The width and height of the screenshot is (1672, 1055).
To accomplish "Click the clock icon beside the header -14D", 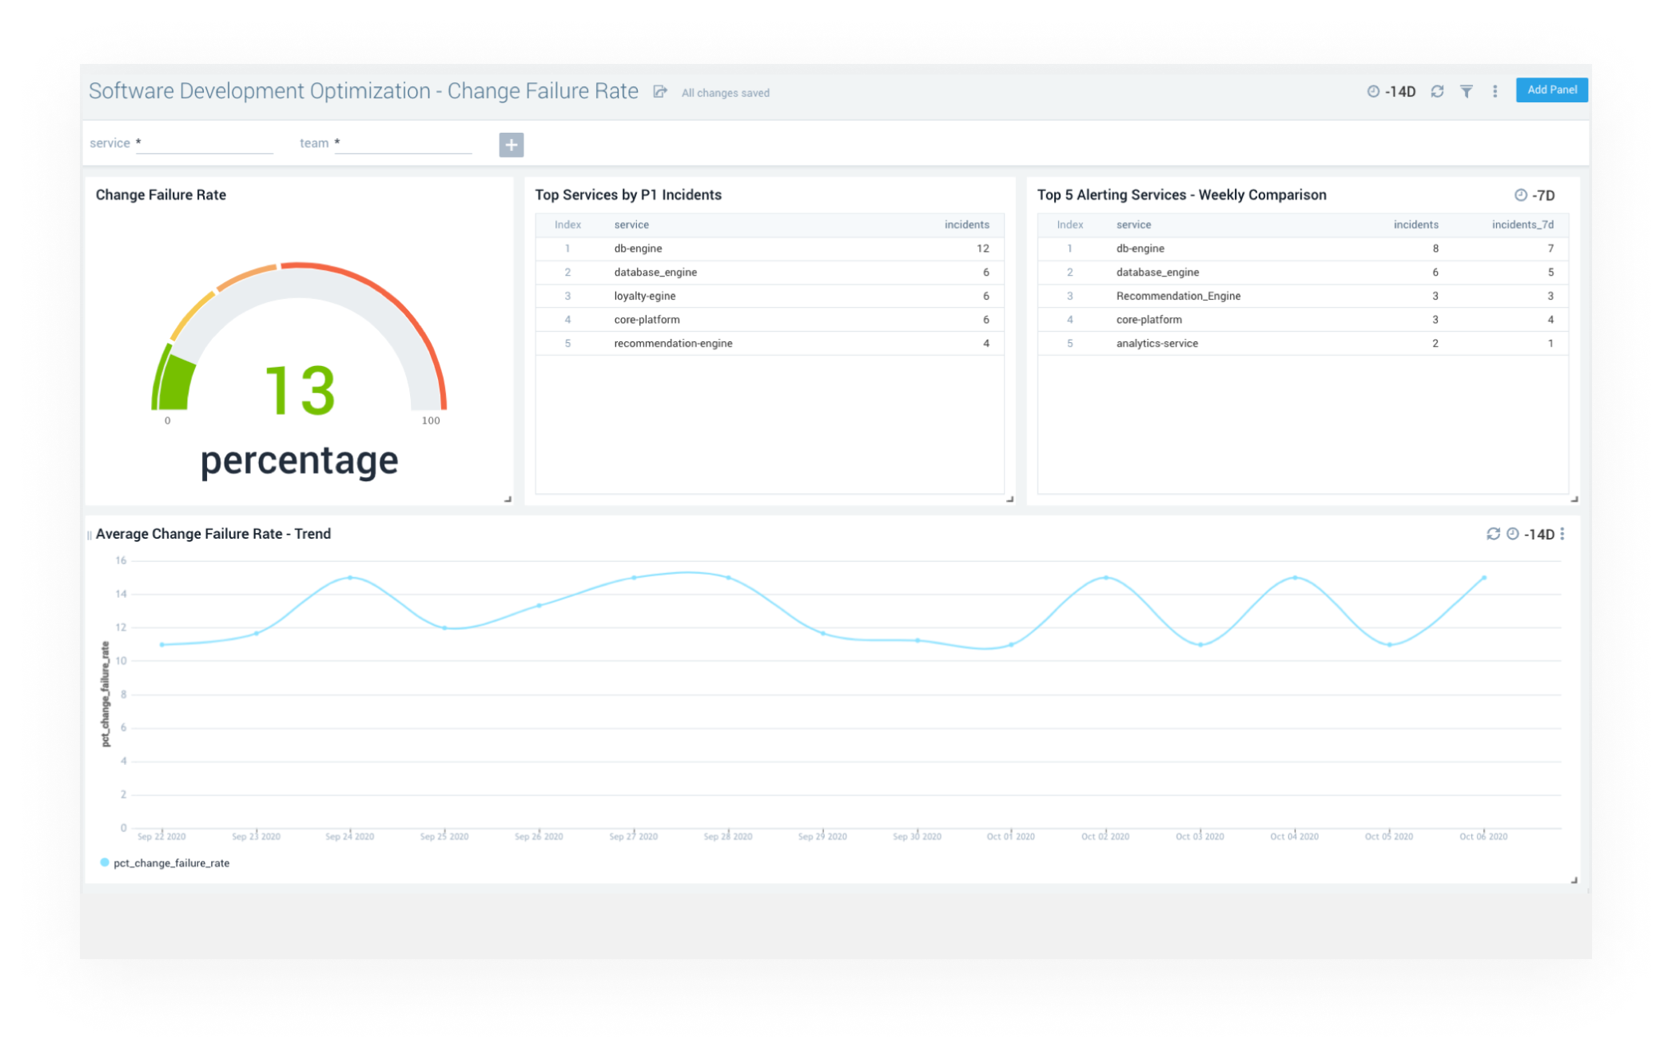I will [x=1373, y=92].
